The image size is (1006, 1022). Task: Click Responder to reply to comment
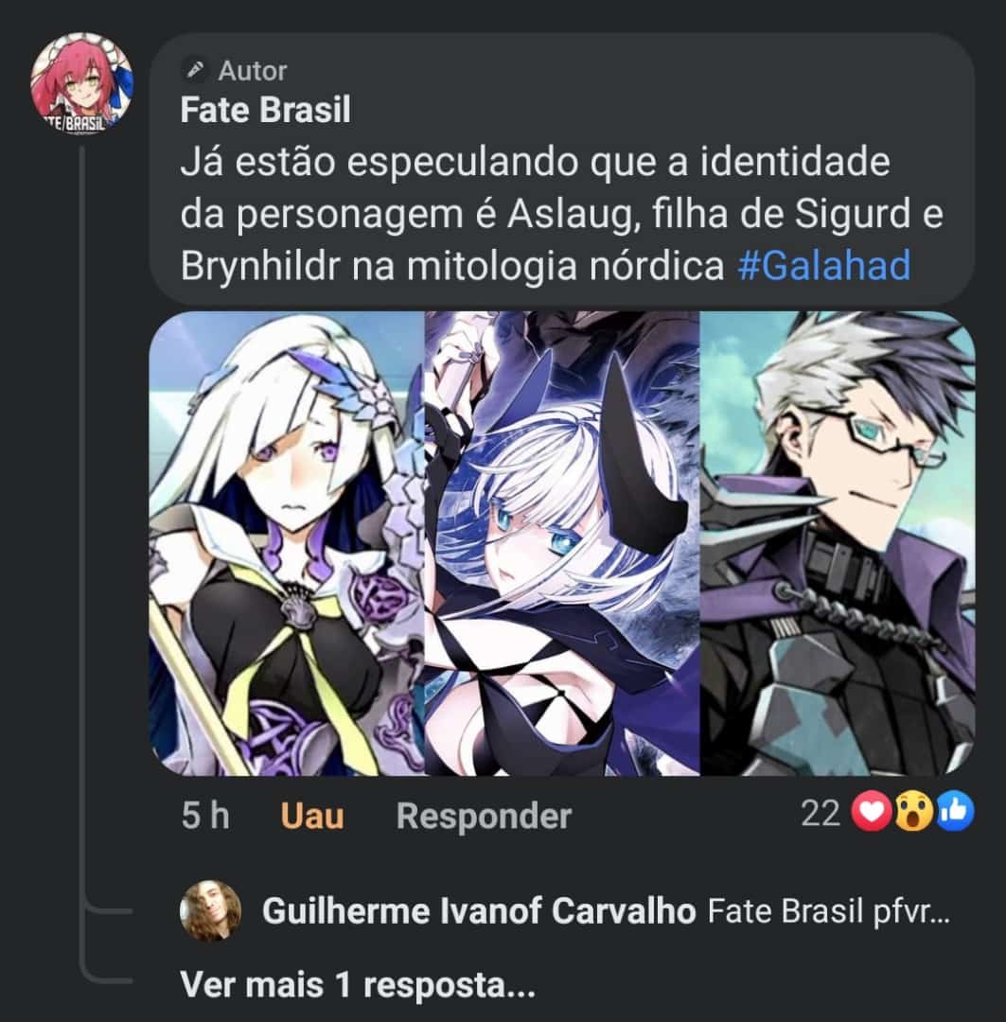pos(484,816)
